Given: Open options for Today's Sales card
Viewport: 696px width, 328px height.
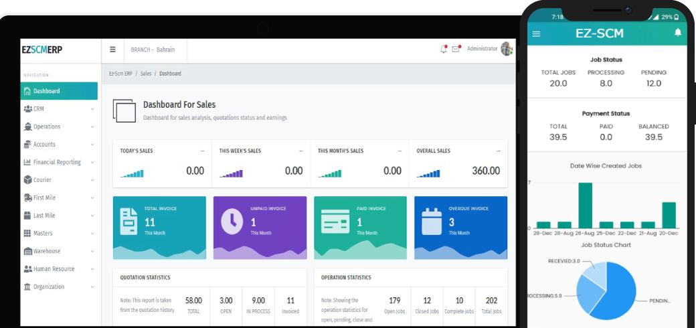Looking at the screenshot, I should (202, 151).
